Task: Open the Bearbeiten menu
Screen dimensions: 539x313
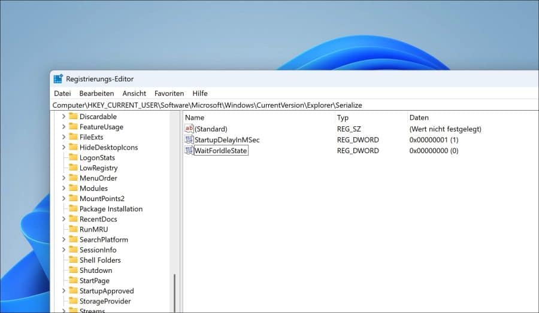Action: pyautogui.click(x=96, y=93)
